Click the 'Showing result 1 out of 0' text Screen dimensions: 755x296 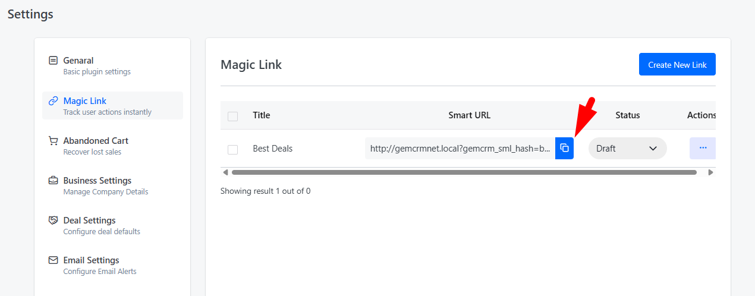point(265,191)
